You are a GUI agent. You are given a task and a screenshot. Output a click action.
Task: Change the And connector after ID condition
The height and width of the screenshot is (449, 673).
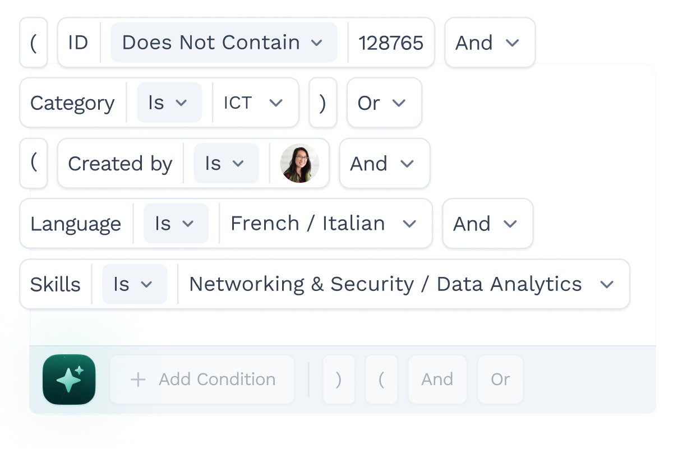tap(490, 43)
